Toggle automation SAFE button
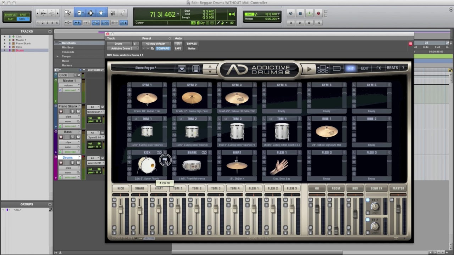 [x=178, y=49]
